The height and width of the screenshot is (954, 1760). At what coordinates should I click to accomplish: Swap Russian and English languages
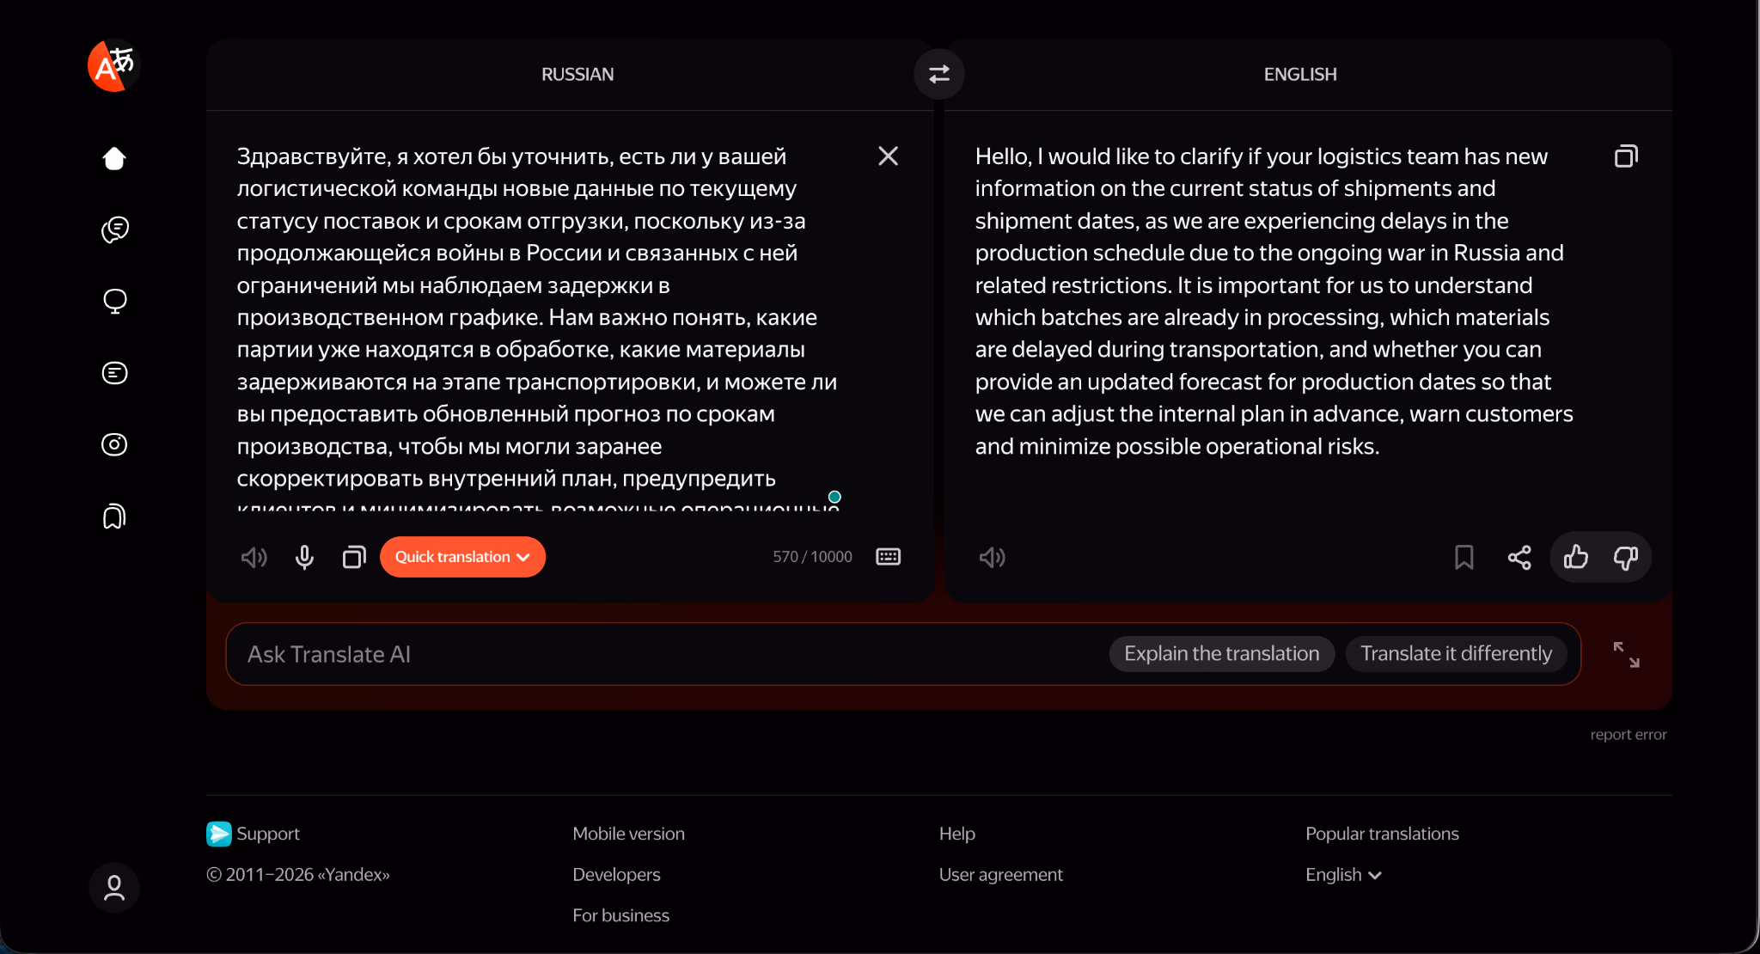pos(939,74)
